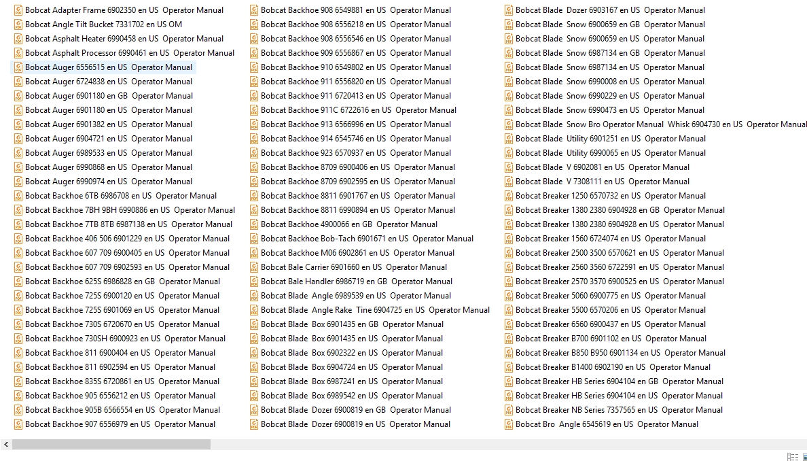Select 'Bobcat Backhoe 923 6570937' file name

point(356,153)
